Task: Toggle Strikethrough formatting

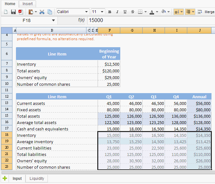Action: click(133, 12)
